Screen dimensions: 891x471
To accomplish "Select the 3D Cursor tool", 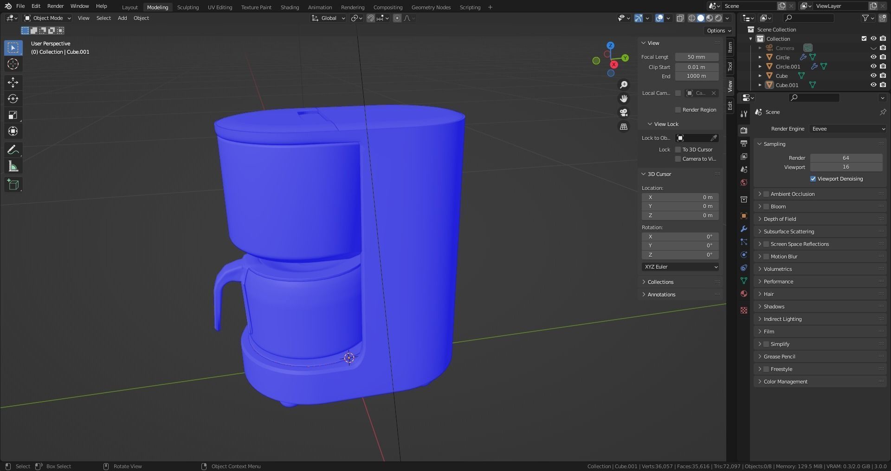I will [x=13, y=64].
